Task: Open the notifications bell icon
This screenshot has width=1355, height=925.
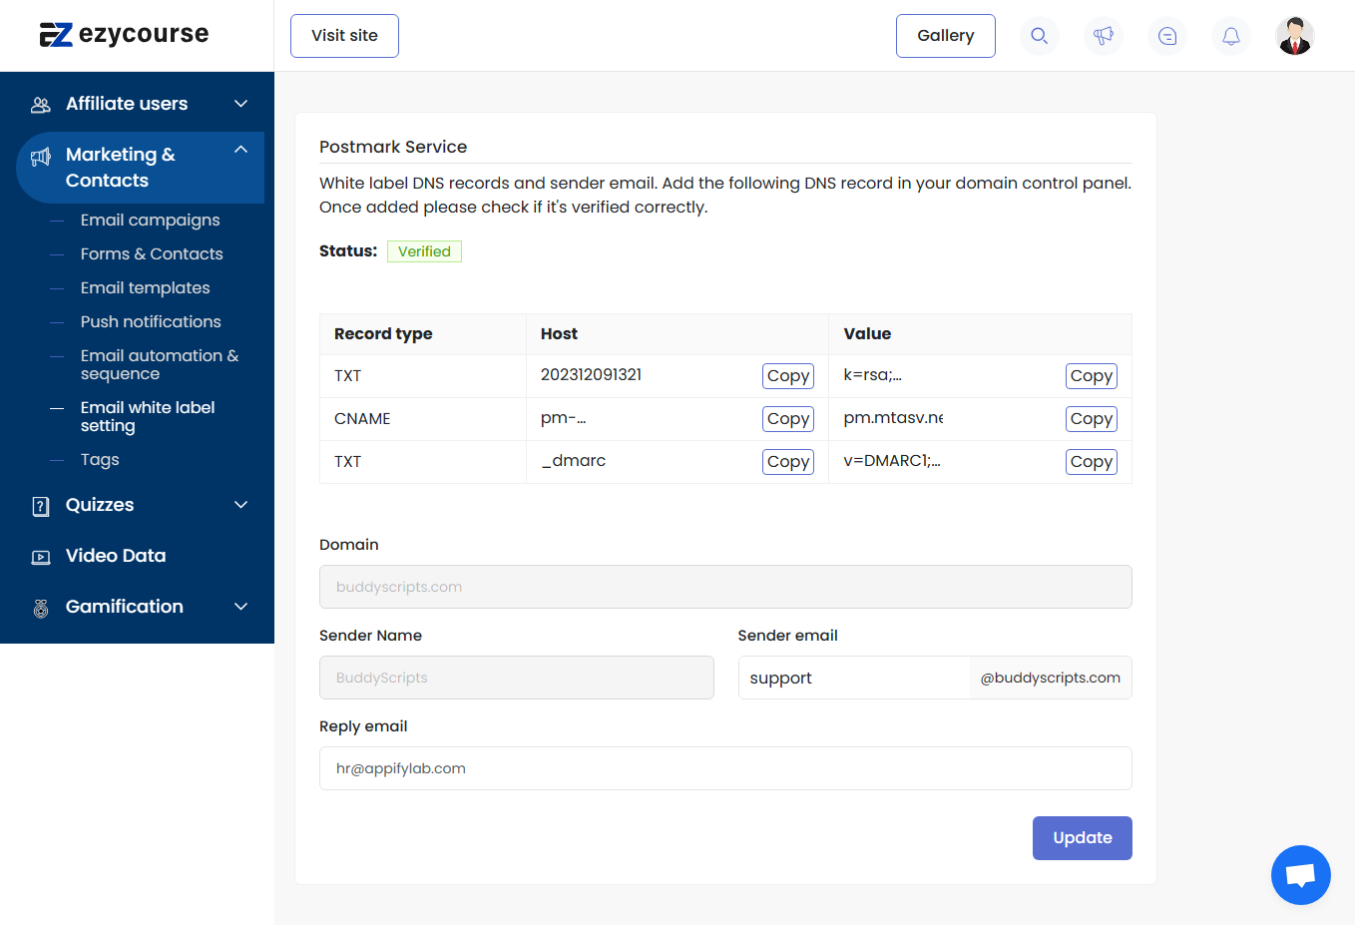Action: 1230,36
